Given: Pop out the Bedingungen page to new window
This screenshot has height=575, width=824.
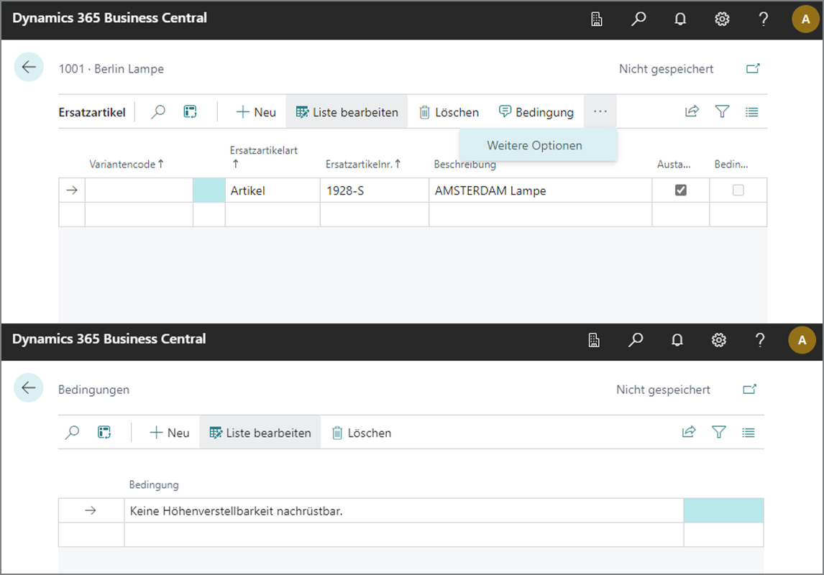Looking at the screenshot, I should tap(749, 389).
